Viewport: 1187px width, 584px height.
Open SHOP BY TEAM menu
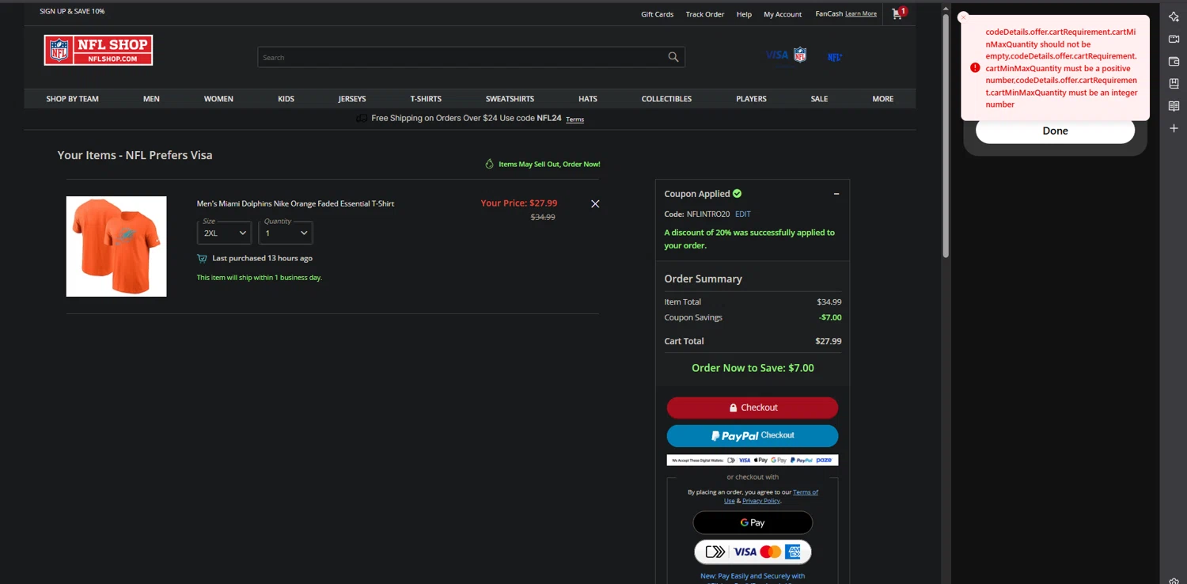(x=73, y=99)
